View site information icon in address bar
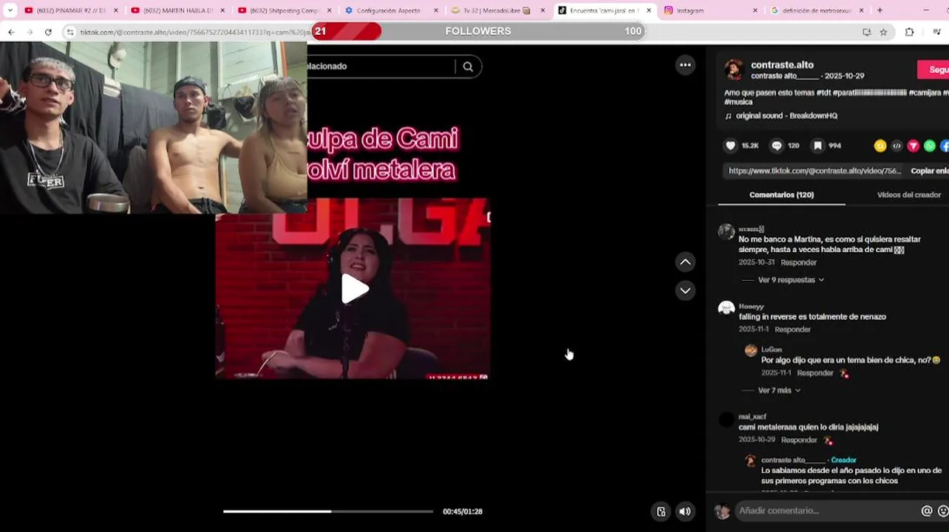 click(x=70, y=32)
